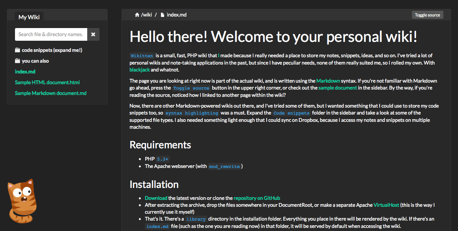Click the sample document link

pyautogui.click(x=338, y=88)
